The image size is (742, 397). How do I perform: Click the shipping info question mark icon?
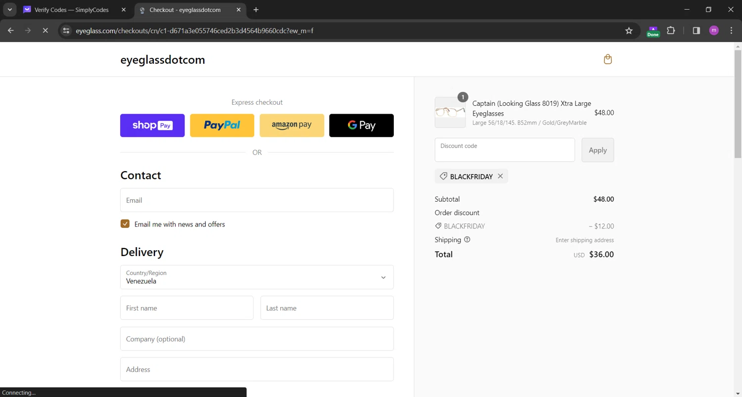pyautogui.click(x=467, y=240)
